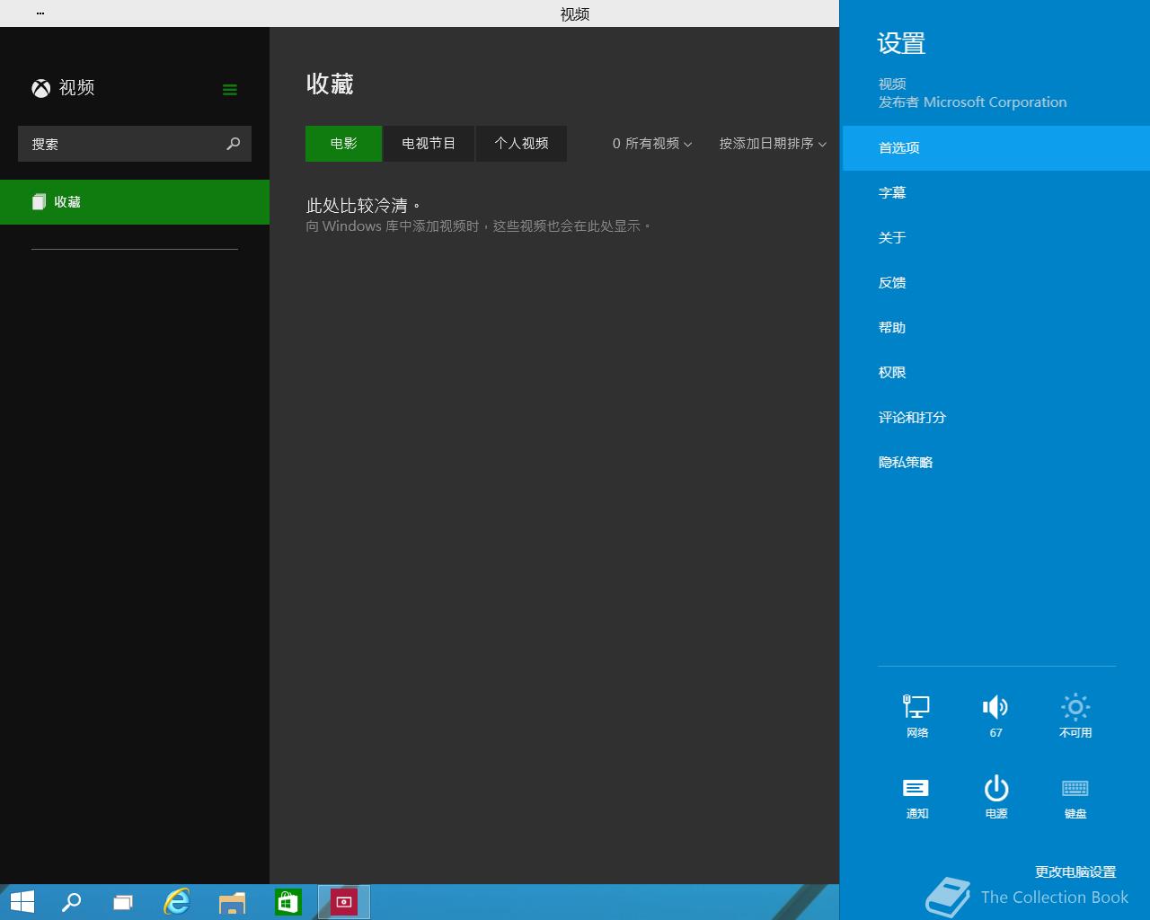Click the 设置 pane heading
Screen dimensions: 1150x920
tap(901, 44)
